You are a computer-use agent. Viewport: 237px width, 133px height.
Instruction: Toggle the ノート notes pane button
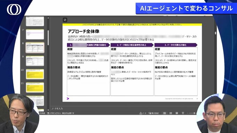[x=143, y=113]
